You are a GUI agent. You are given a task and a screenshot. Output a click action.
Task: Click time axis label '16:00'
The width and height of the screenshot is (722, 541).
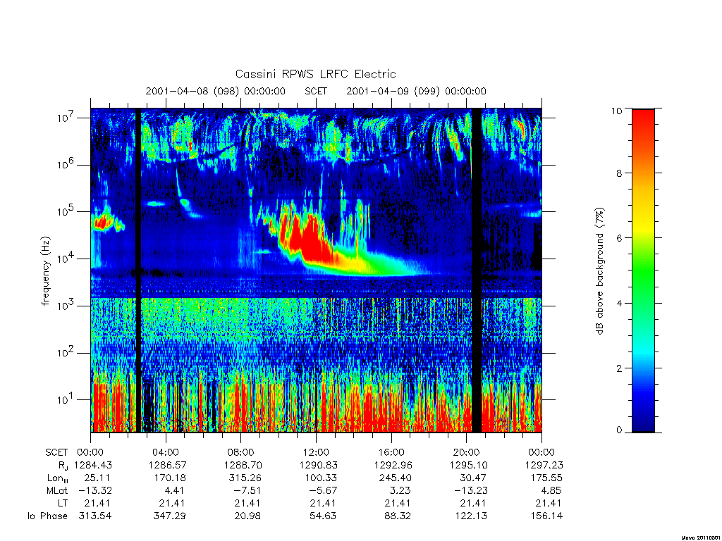(391, 453)
